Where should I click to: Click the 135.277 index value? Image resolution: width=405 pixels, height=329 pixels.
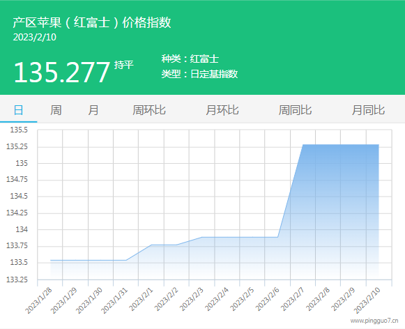[62, 72]
